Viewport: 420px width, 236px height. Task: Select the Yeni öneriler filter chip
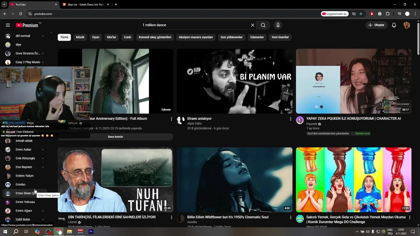(280, 37)
